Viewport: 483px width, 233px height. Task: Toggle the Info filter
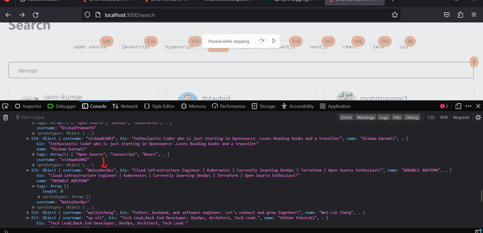397,117
